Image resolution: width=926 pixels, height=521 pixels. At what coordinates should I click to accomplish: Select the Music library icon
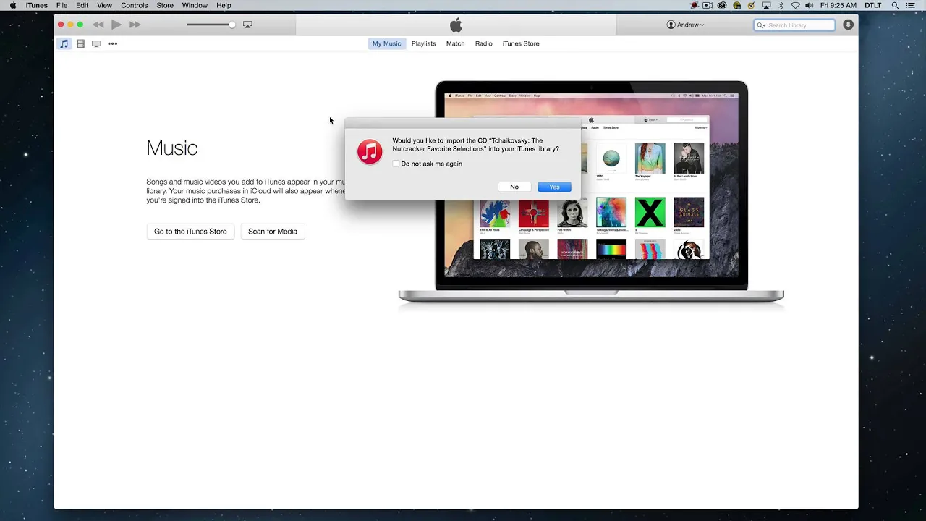[x=64, y=43]
